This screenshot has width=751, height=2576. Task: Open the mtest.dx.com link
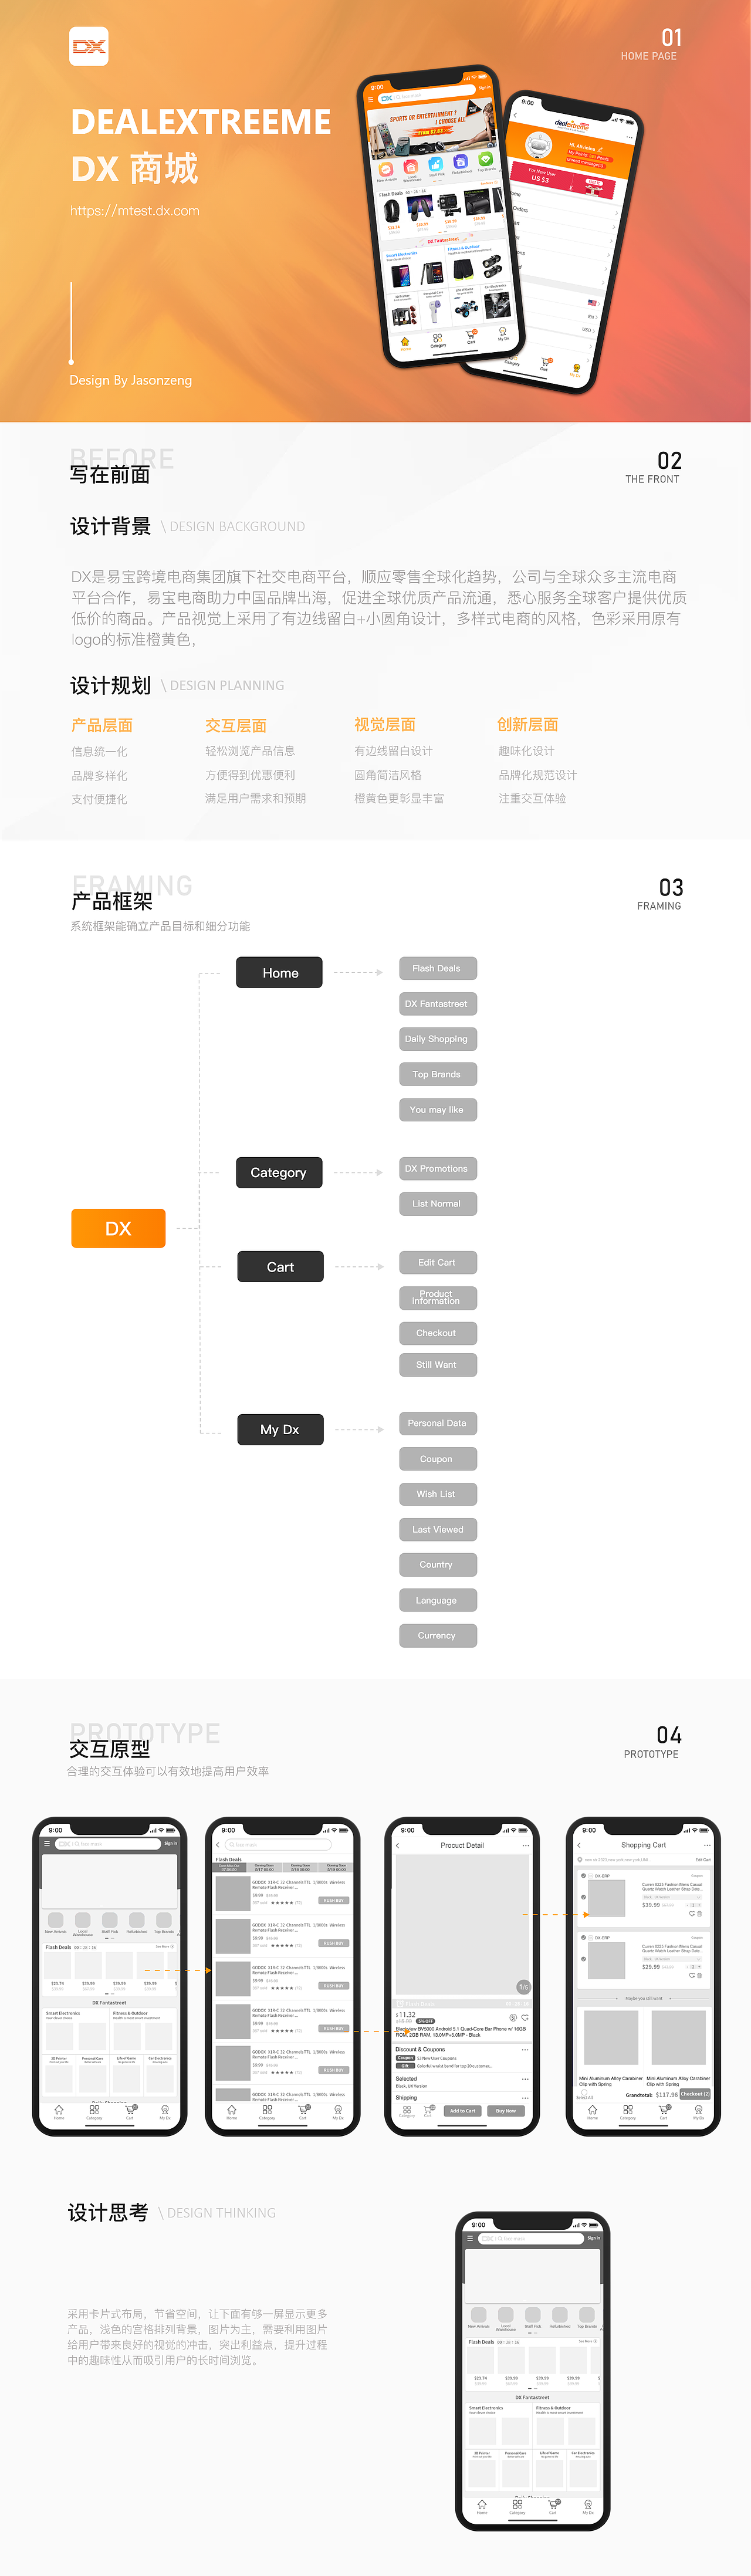tap(134, 211)
